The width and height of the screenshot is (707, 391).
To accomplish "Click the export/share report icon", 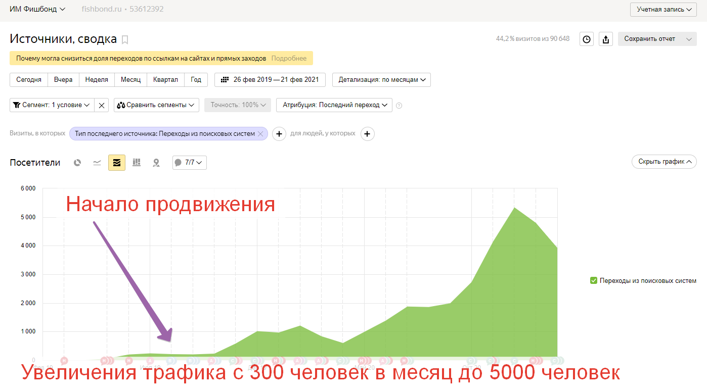I will pos(606,39).
